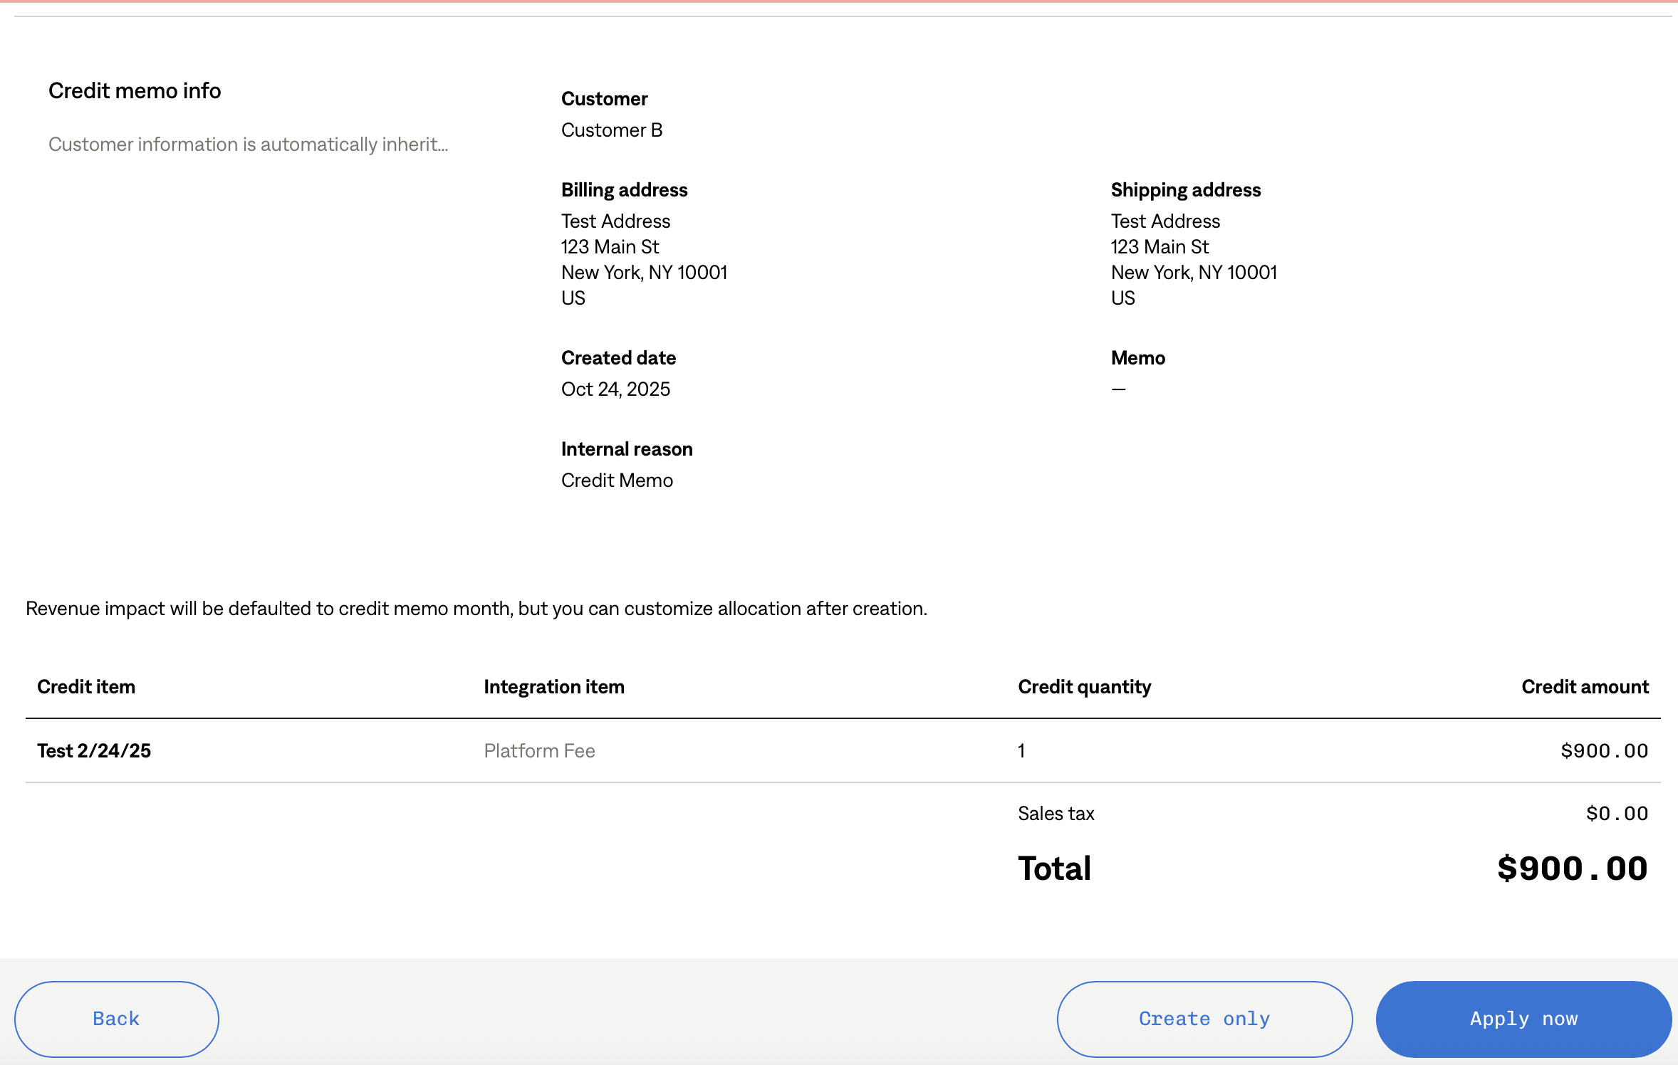
Task: Click the Credit memo info heading
Action: click(135, 90)
